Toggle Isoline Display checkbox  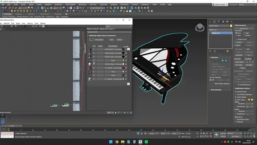236,97
